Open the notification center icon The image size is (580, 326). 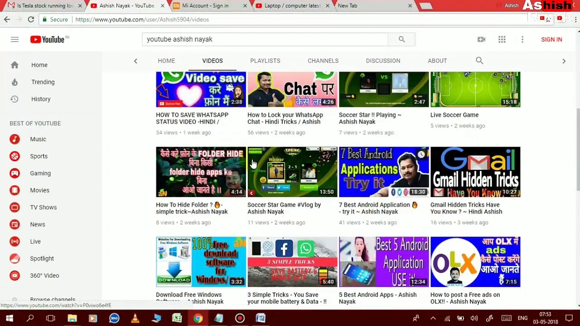[x=569, y=318]
